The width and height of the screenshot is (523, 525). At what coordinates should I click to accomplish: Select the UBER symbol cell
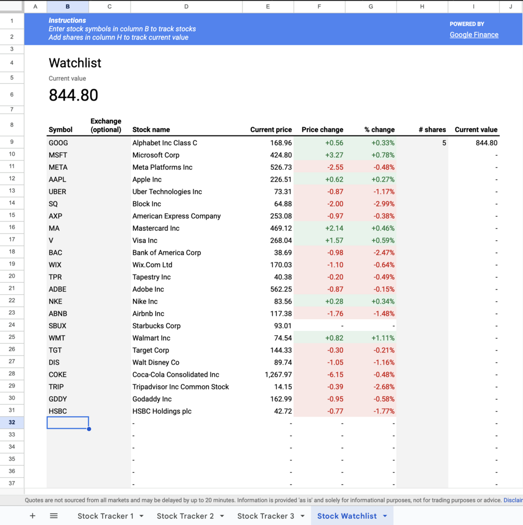[68, 192]
